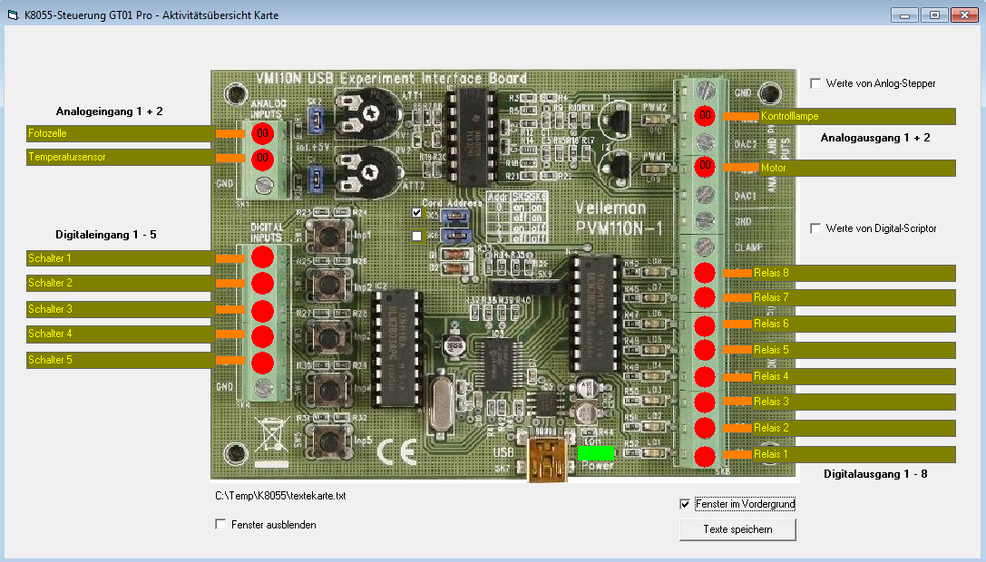Edit the Kontrolllampe label field
The width and height of the screenshot is (986, 562).
[858, 116]
